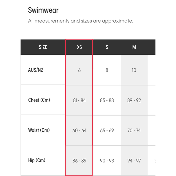Viewport: 176px width, 176px height.
Task: Click the 70 - 74 waist cell
Action: tap(134, 130)
